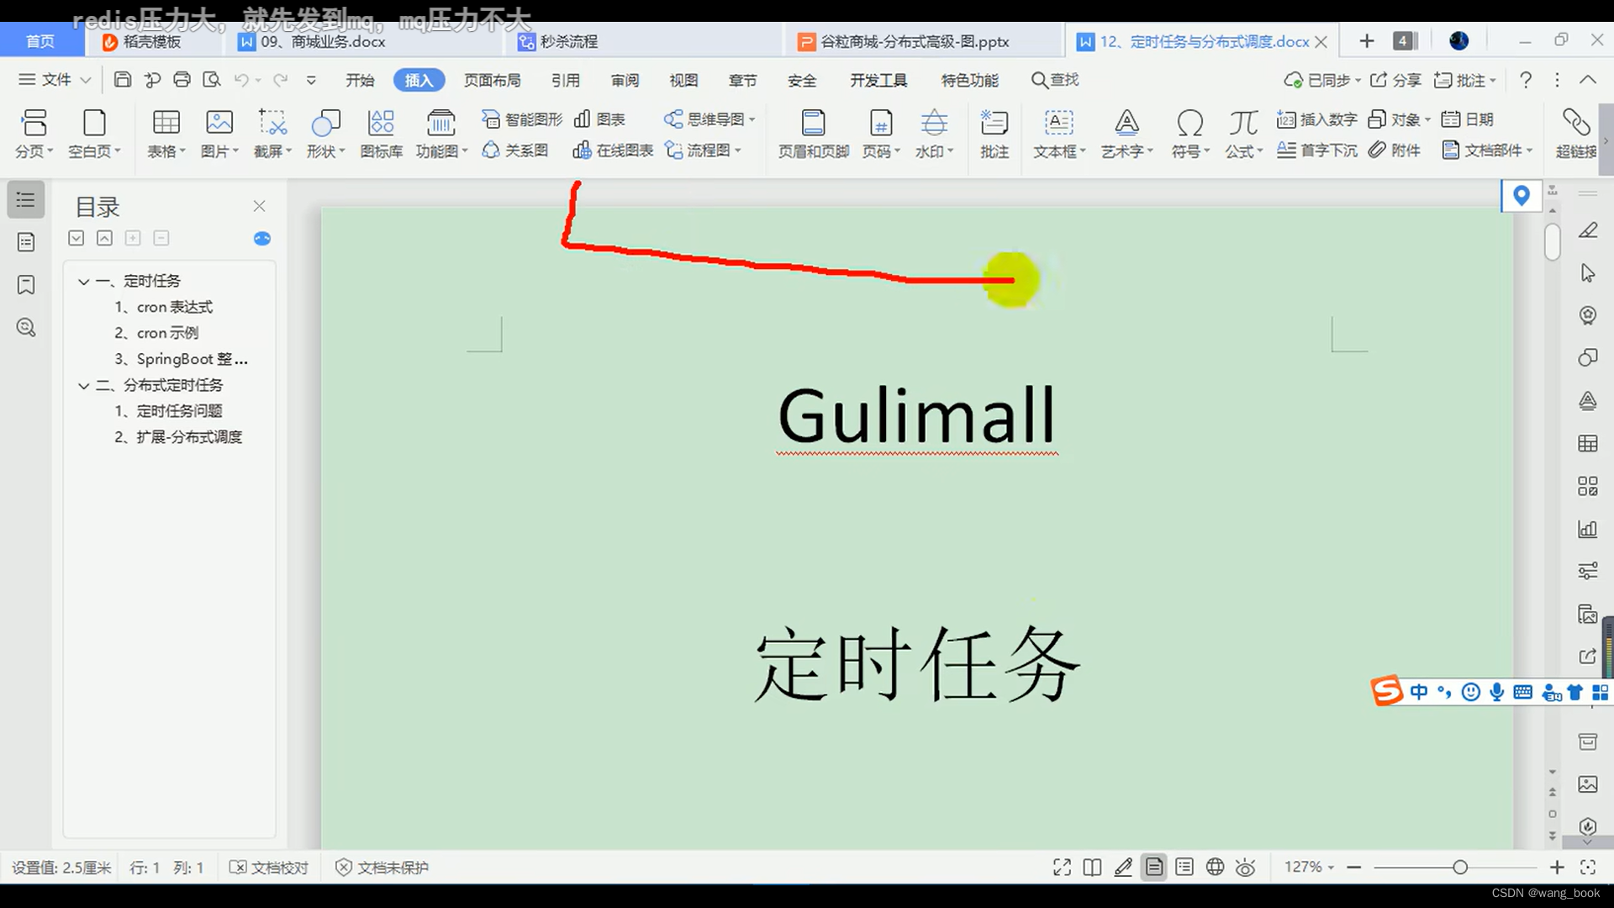Click the Save icon in quick toolbar
The image size is (1614, 908).
[x=123, y=80]
